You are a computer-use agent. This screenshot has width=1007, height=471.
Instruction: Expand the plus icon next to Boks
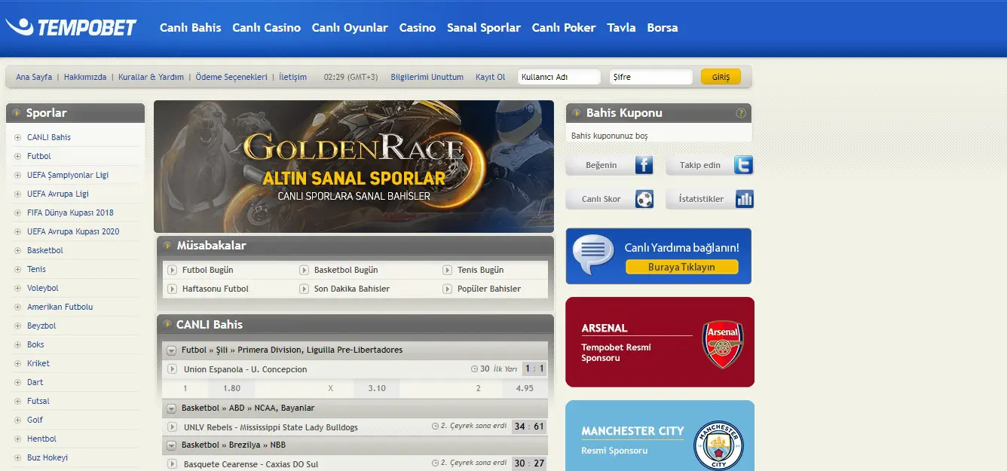[18, 344]
